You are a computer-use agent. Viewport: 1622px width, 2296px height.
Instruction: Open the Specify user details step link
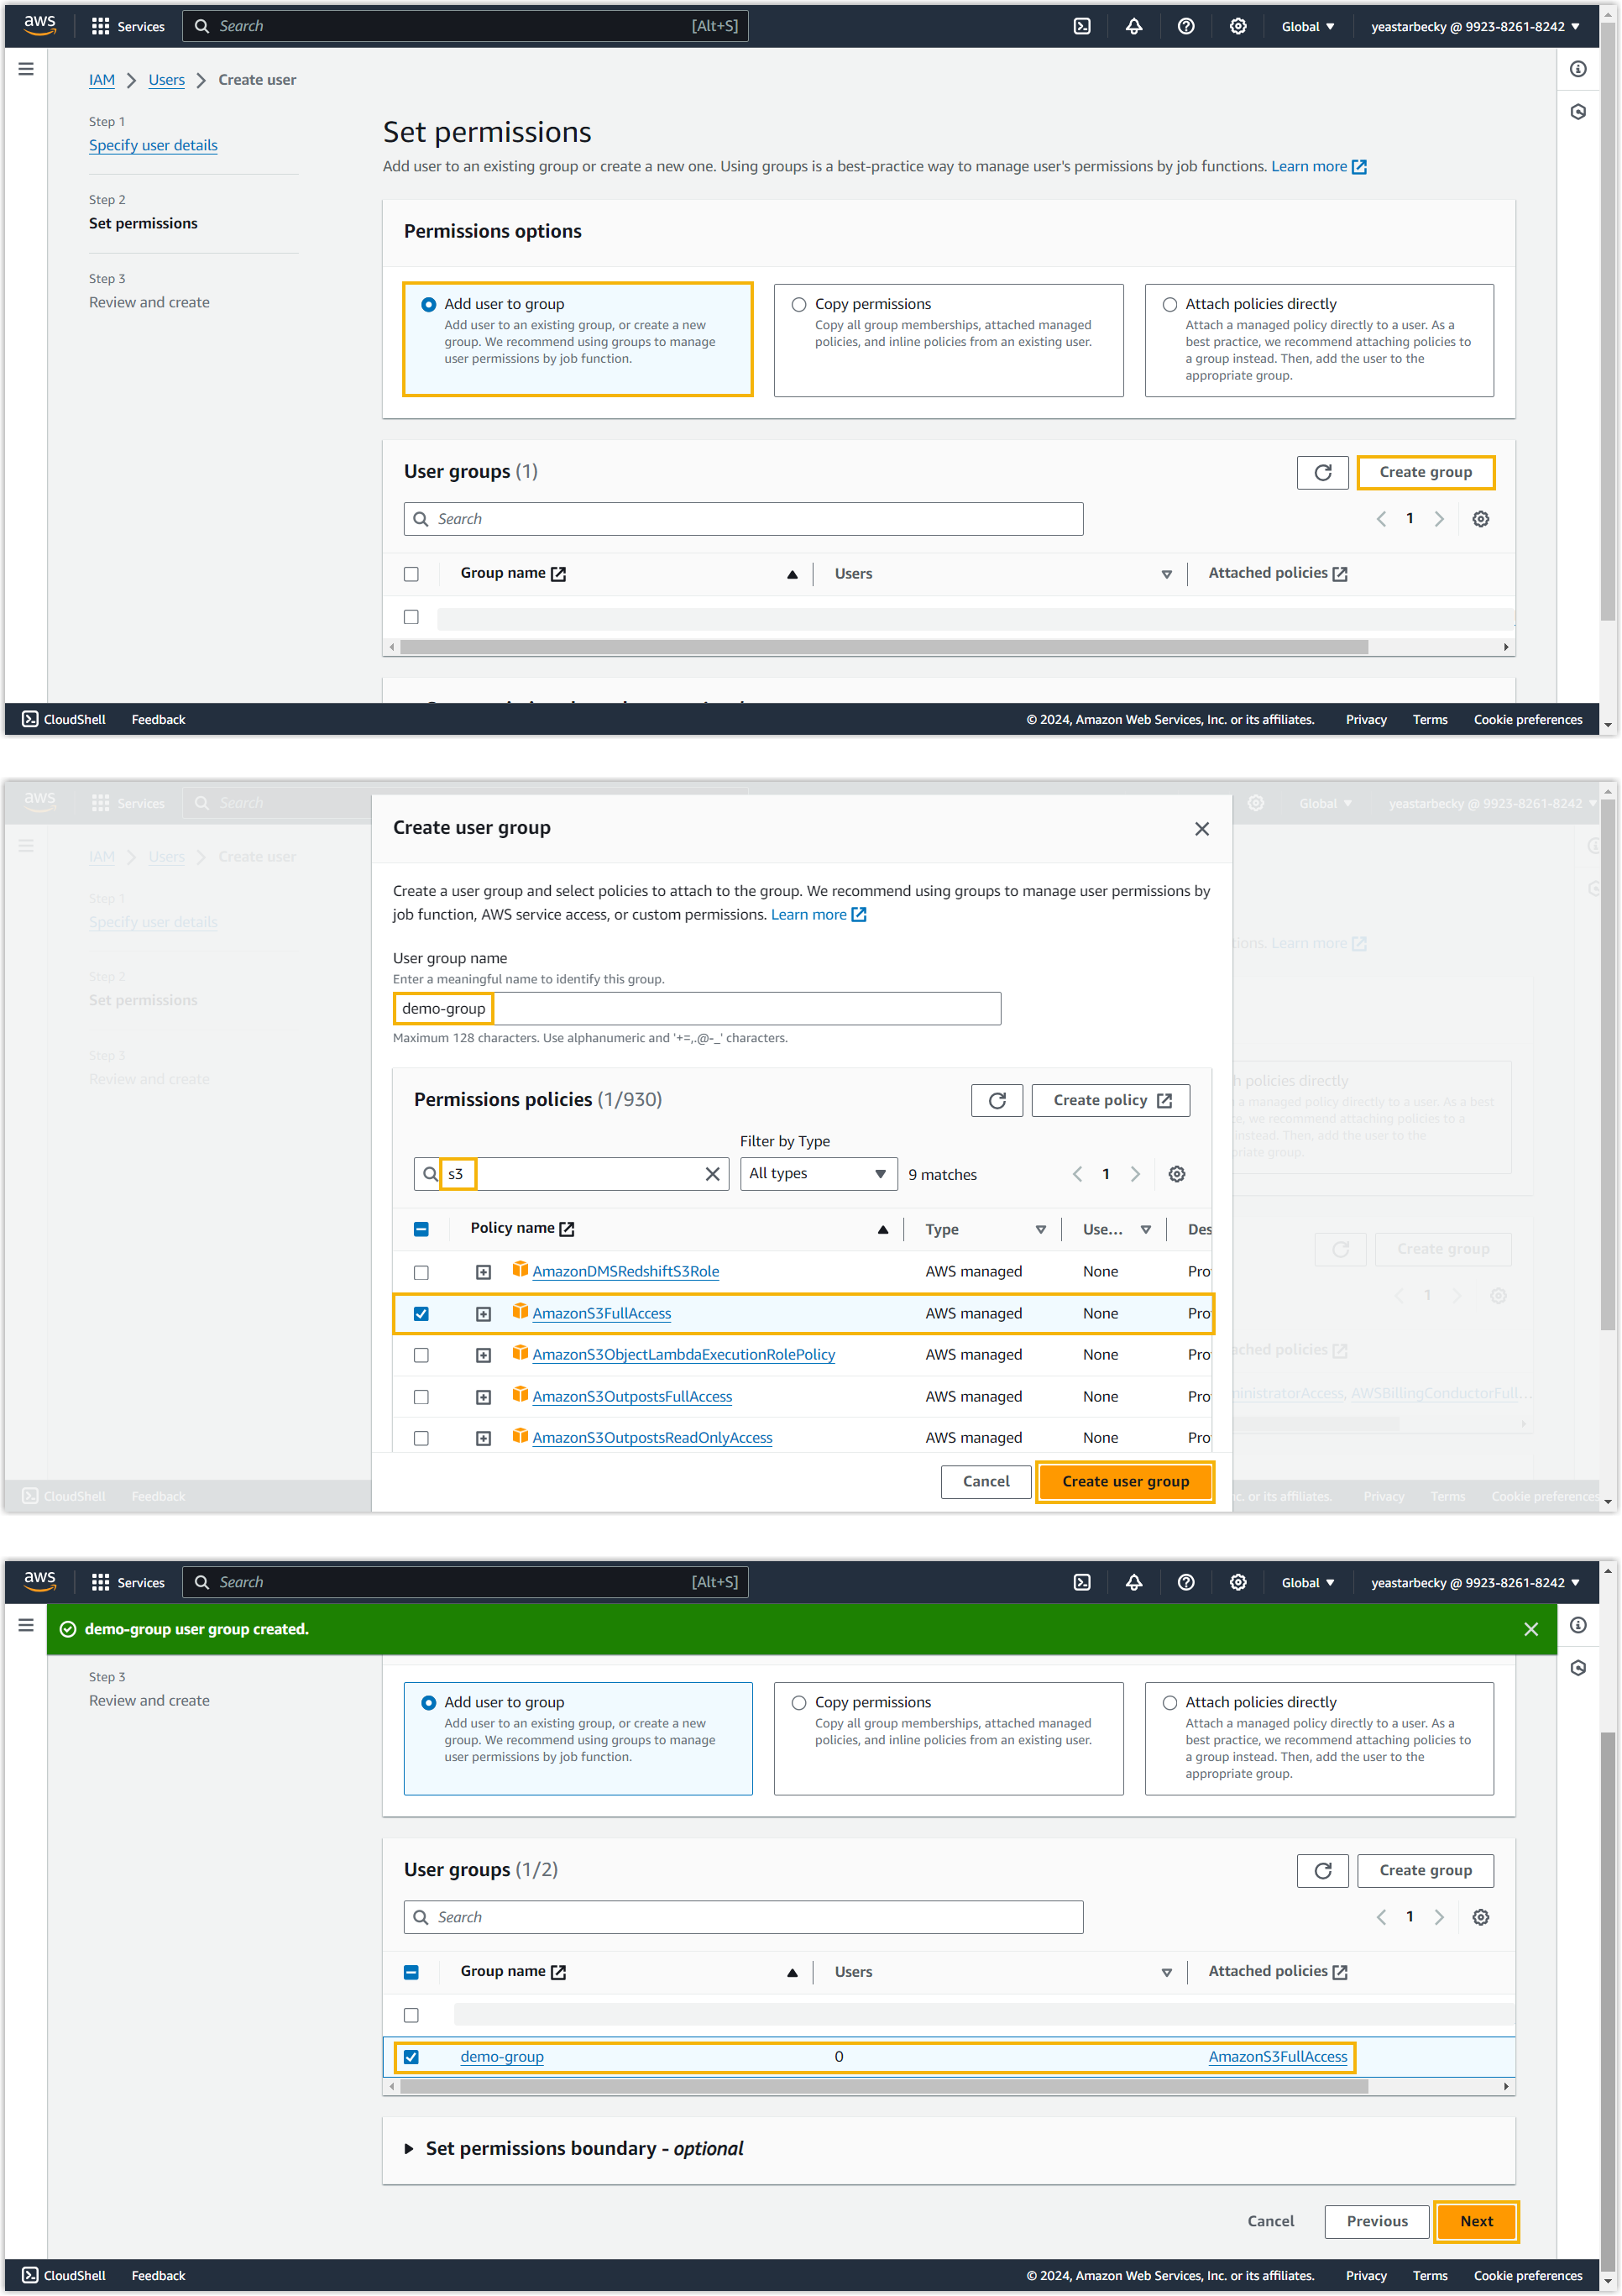coord(153,145)
